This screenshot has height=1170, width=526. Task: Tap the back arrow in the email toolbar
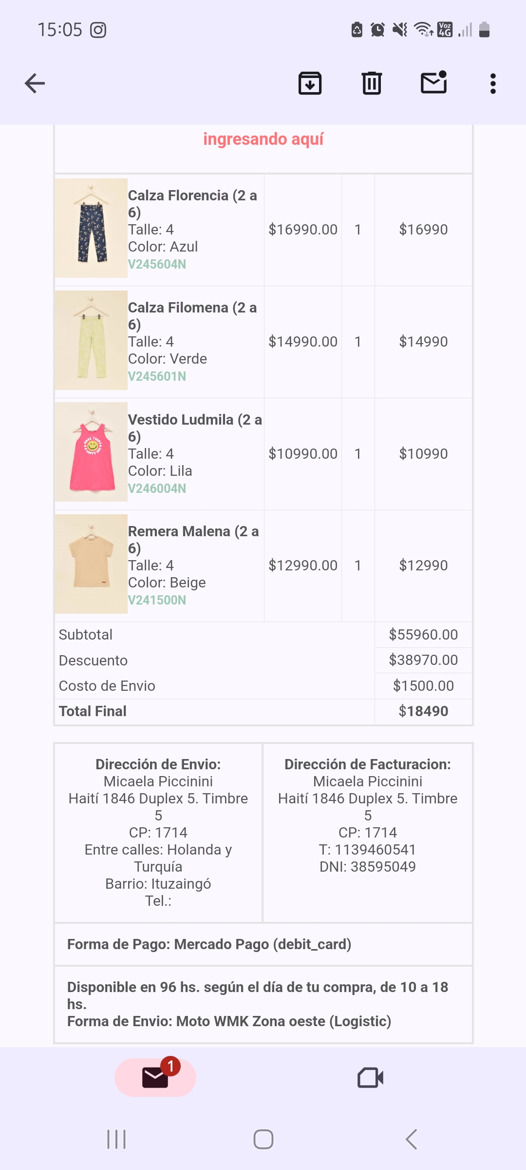35,83
